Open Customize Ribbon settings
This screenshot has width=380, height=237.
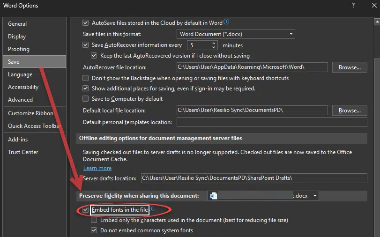[x=34, y=113]
